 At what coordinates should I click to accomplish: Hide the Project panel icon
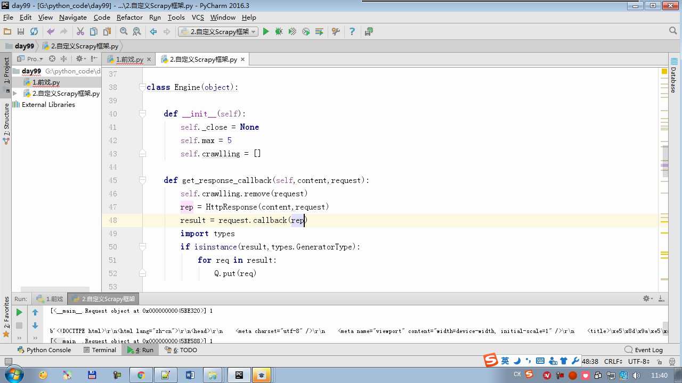(x=94, y=59)
